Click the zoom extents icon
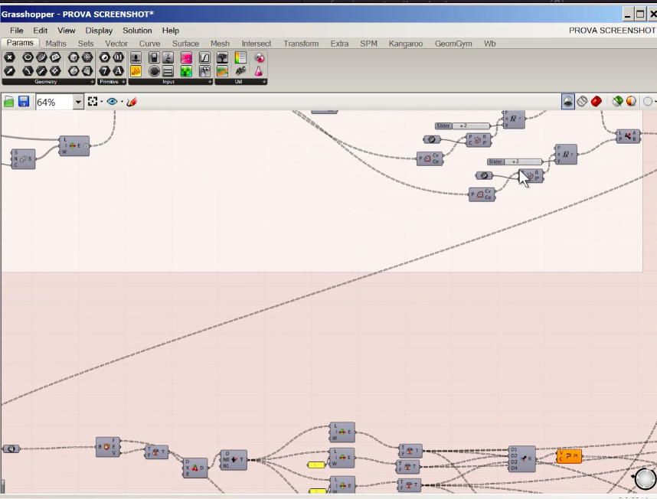Image resolution: width=657 pixels, height=499 pixels. coord(93,102)
